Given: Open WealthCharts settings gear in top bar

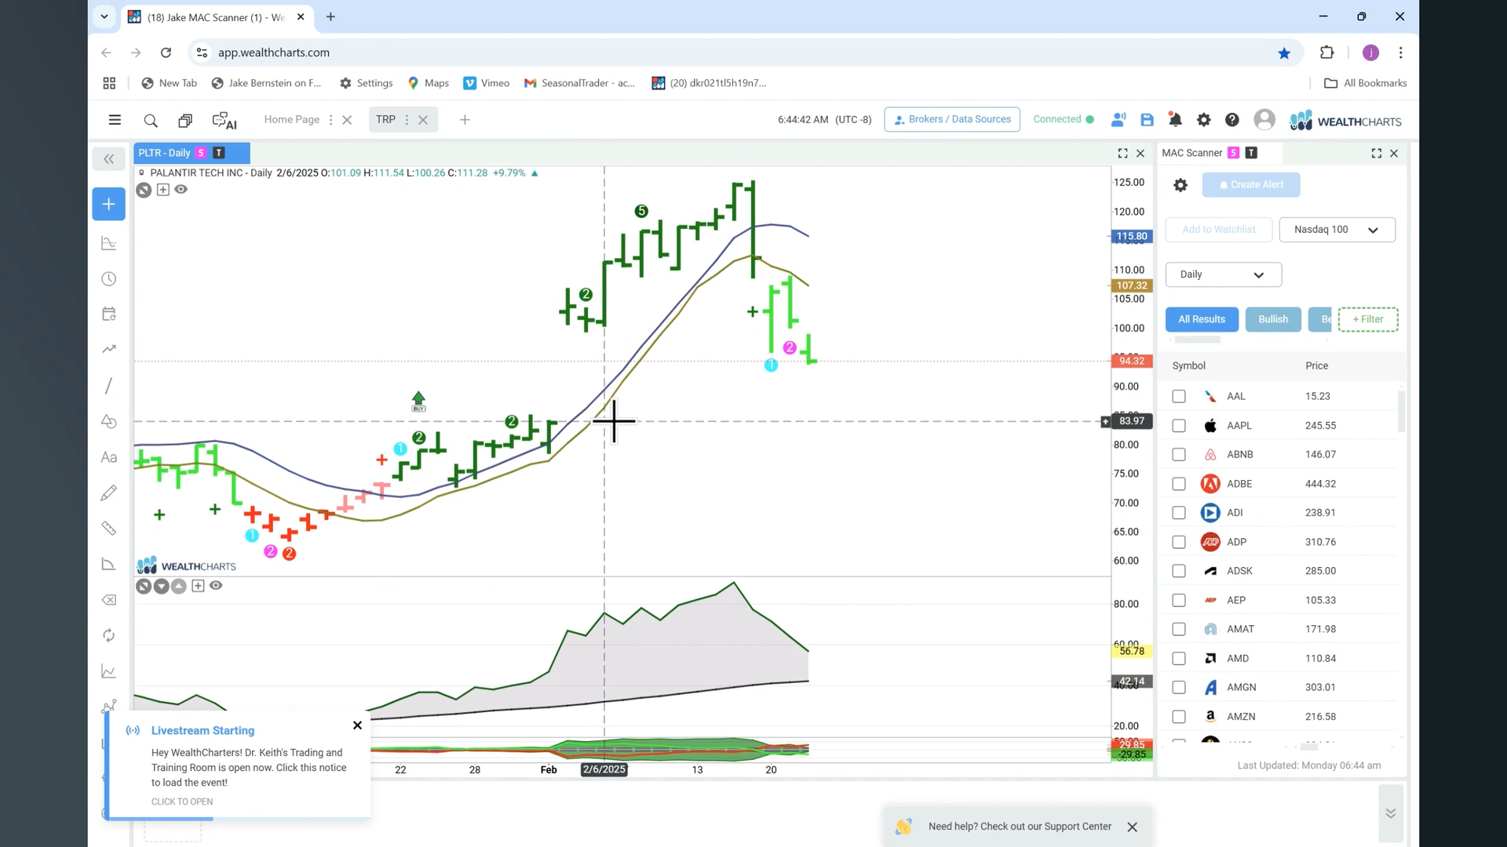Looking at the screenshot, I should pos(1203,119).
